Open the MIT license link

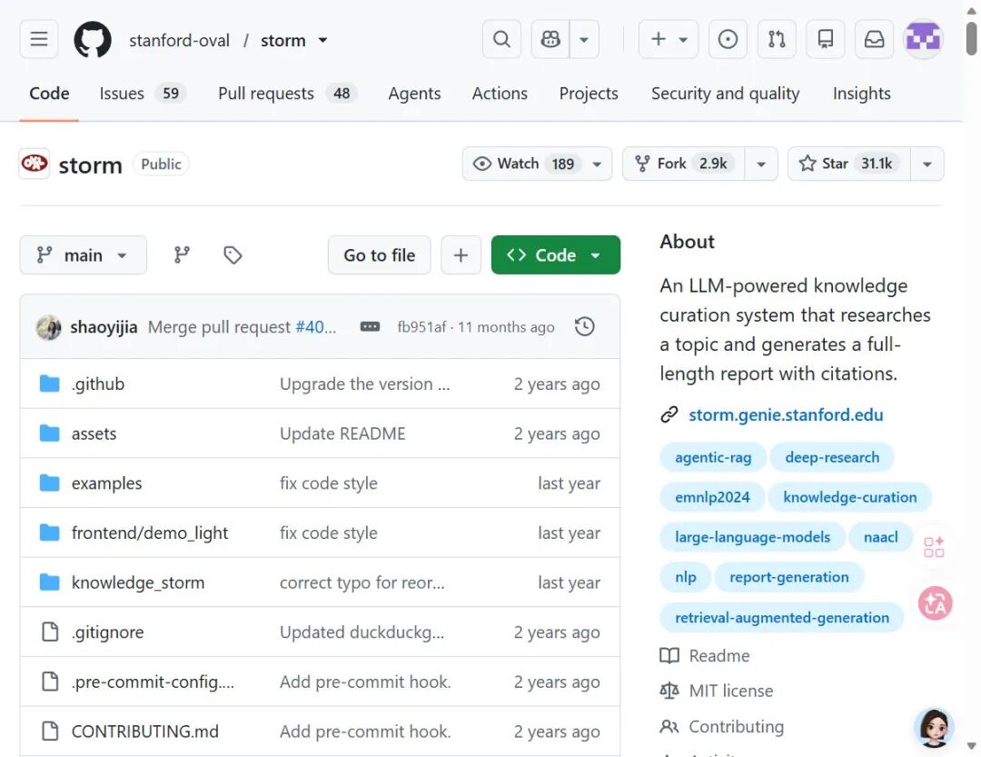[730, 691]
